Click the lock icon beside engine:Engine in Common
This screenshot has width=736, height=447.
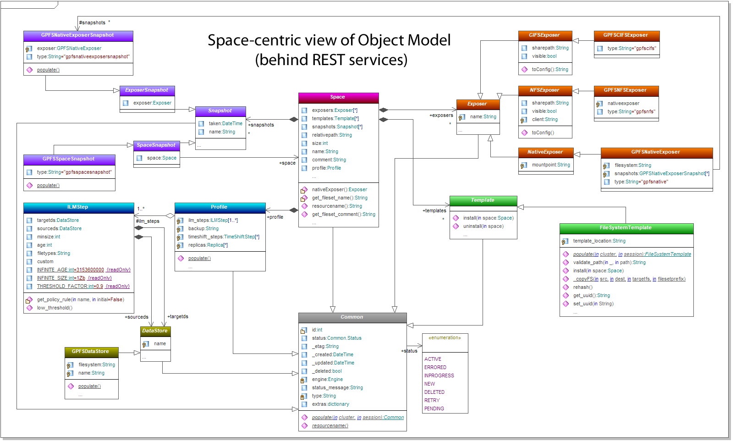click(x=304, y=379)
